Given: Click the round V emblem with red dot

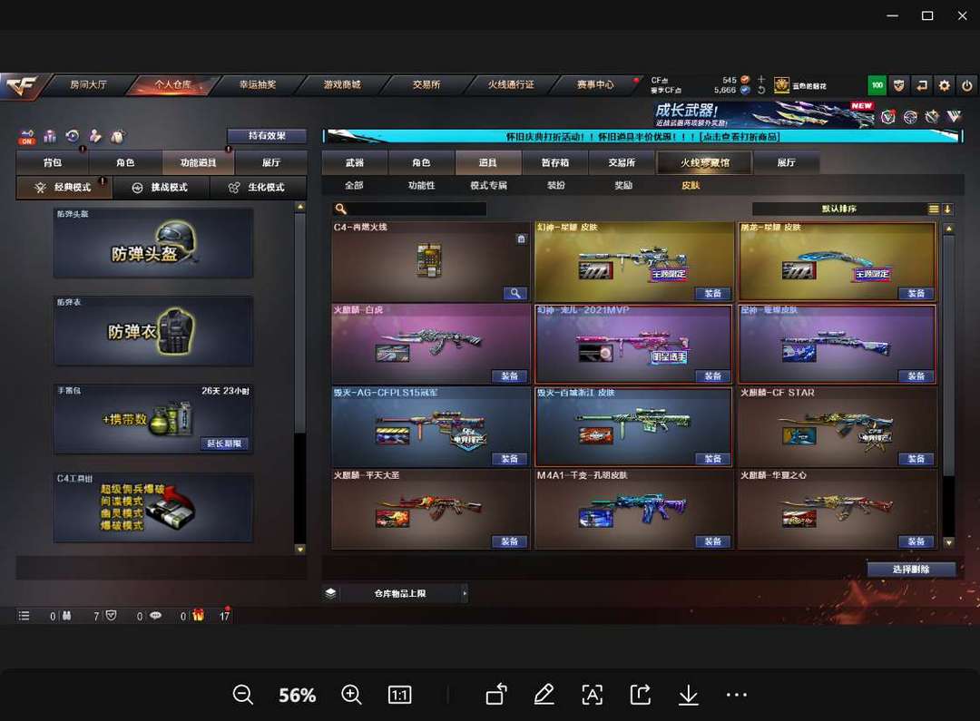Looking at the screenshot, I should pyautogui.click(x=888, y=117).
